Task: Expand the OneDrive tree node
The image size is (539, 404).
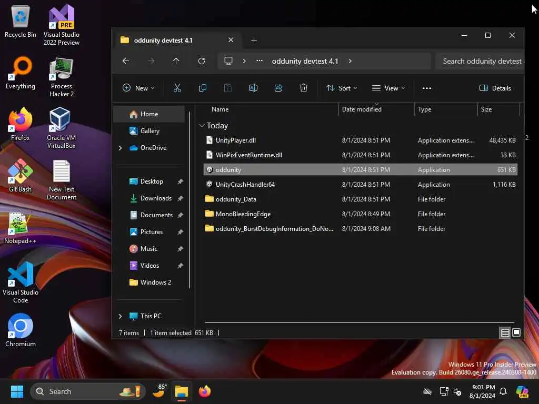Action: tap(121, 148)
